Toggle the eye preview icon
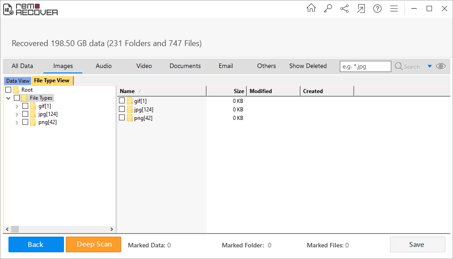Image resolution: width=453 pixels, height=259 pixels. [441, 66]
